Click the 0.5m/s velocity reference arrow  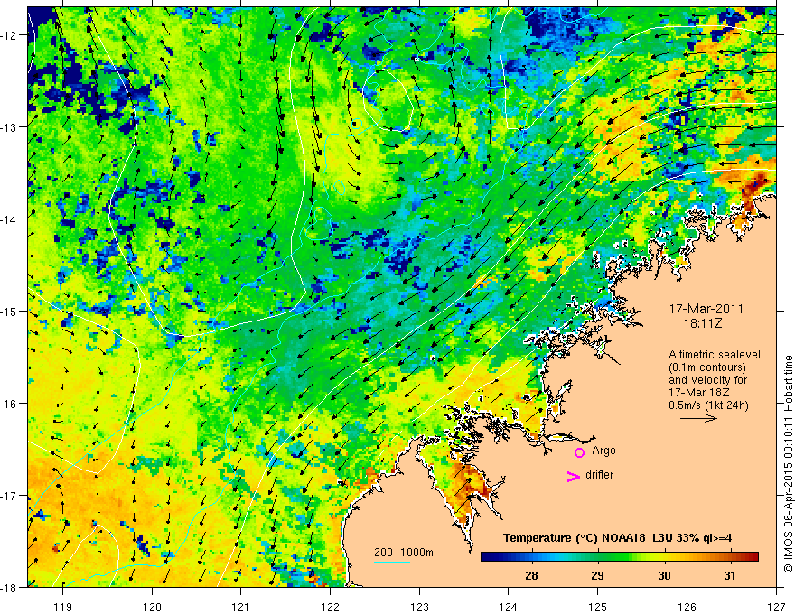698,418
